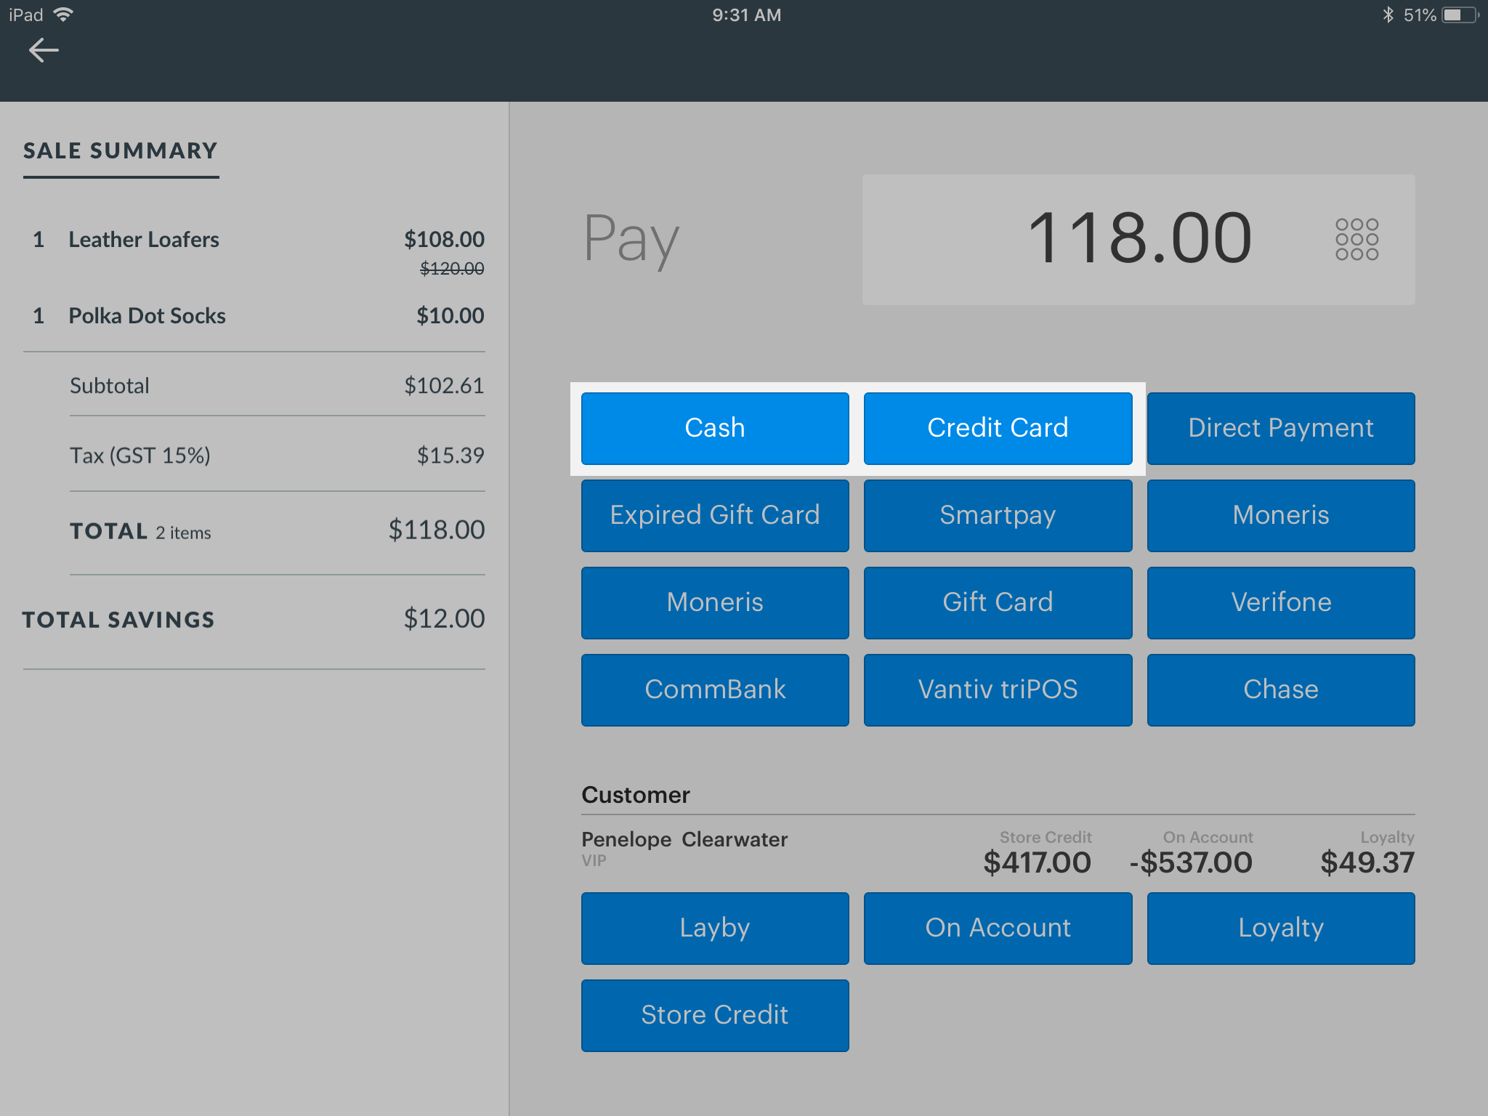Choose Direct Payment option

[1280, 428]
